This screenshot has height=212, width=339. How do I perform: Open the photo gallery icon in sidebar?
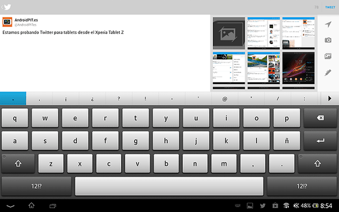point(328,56)
